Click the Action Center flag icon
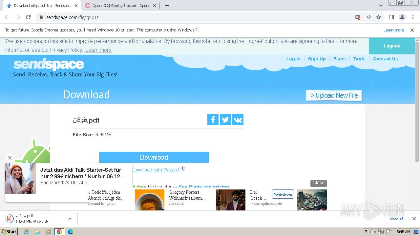Viewport: 420px width, 236px height. [389, 232]
